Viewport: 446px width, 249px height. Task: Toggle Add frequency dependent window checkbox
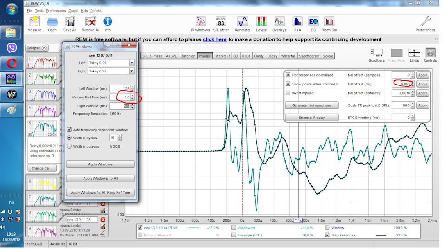click(x=69, y=130)
